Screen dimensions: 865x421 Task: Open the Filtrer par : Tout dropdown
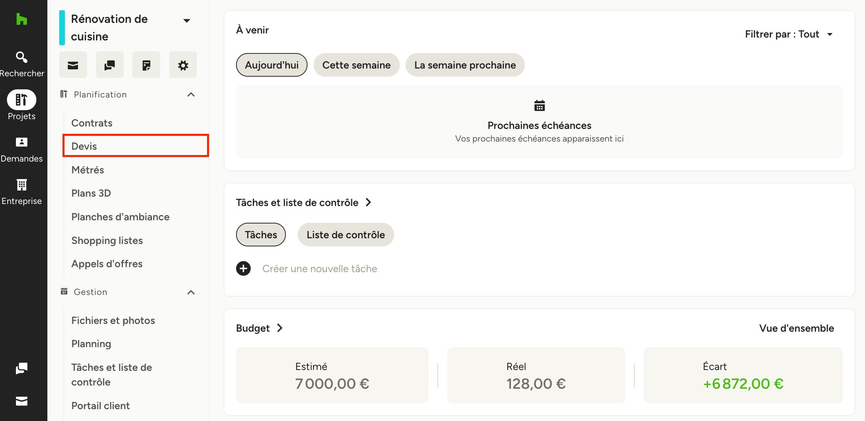[789, 34]
